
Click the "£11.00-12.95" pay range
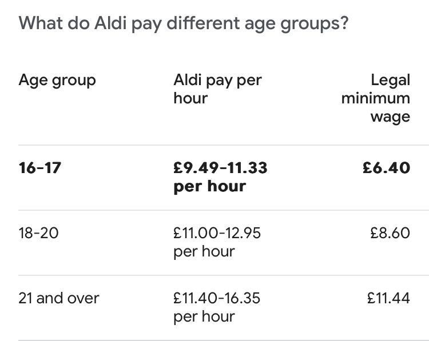coord(217,233)
